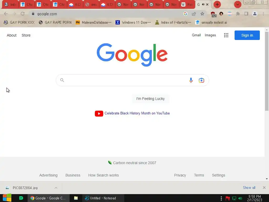This screenshot has width=269, height=202.
Task: Share this page using the share icon
Action: [194, 14]
